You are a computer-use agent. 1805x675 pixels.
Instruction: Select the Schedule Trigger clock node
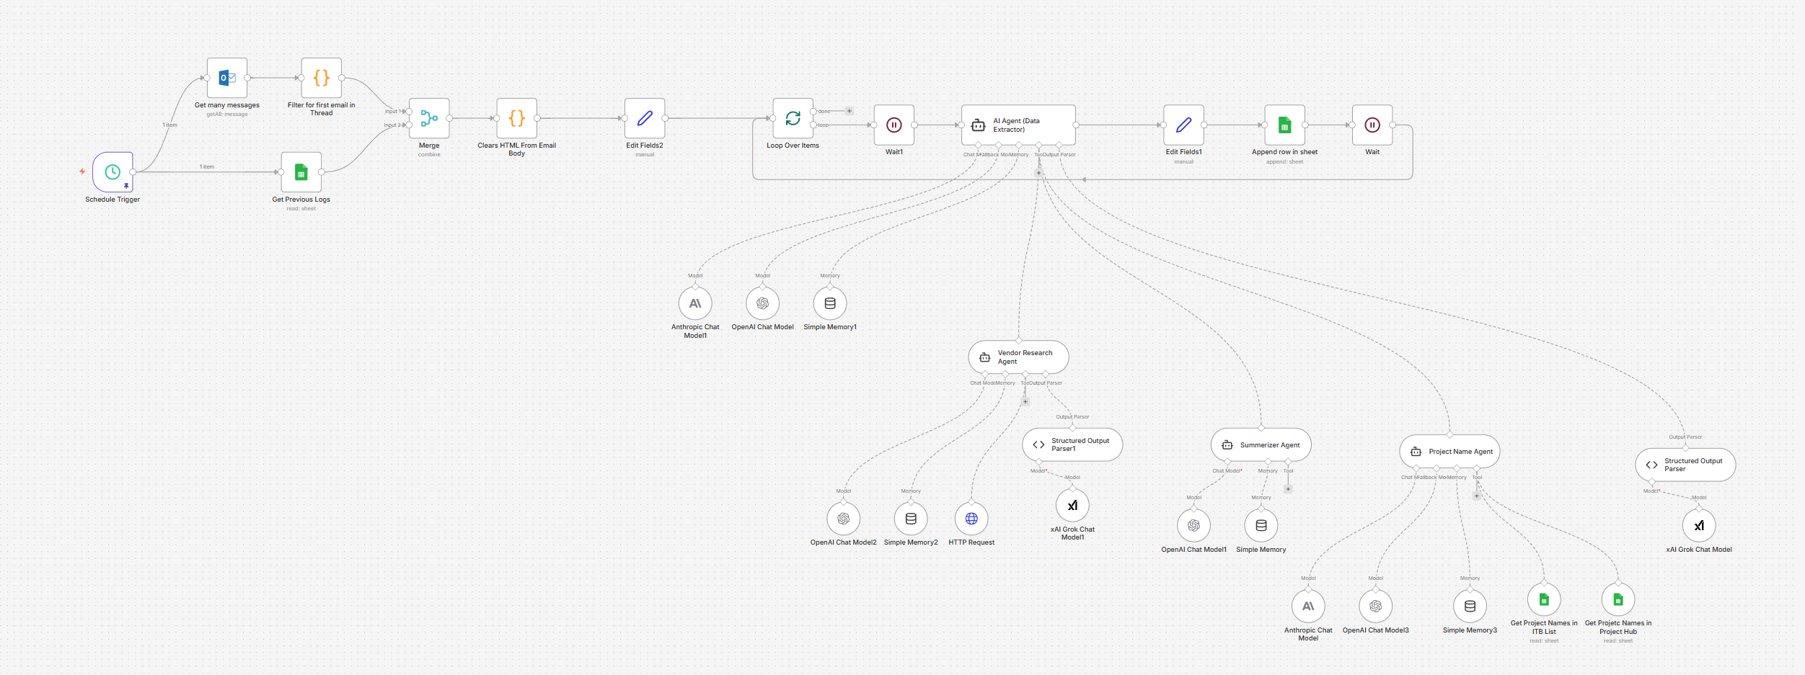pos(112,173)
